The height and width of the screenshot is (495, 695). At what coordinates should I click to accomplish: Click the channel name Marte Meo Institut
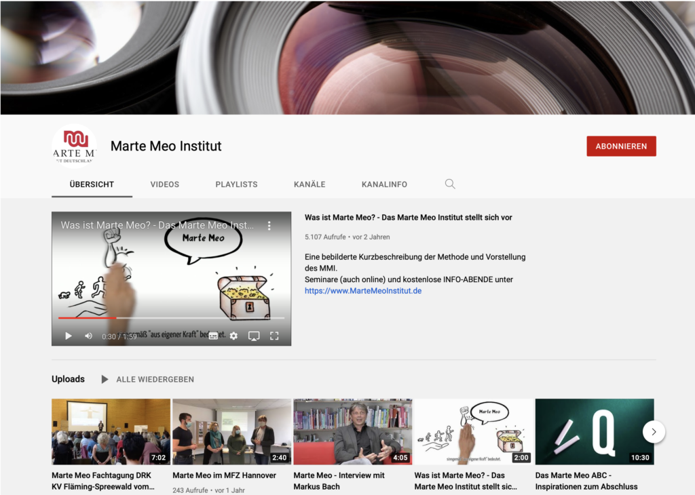[x=166, y=146]
